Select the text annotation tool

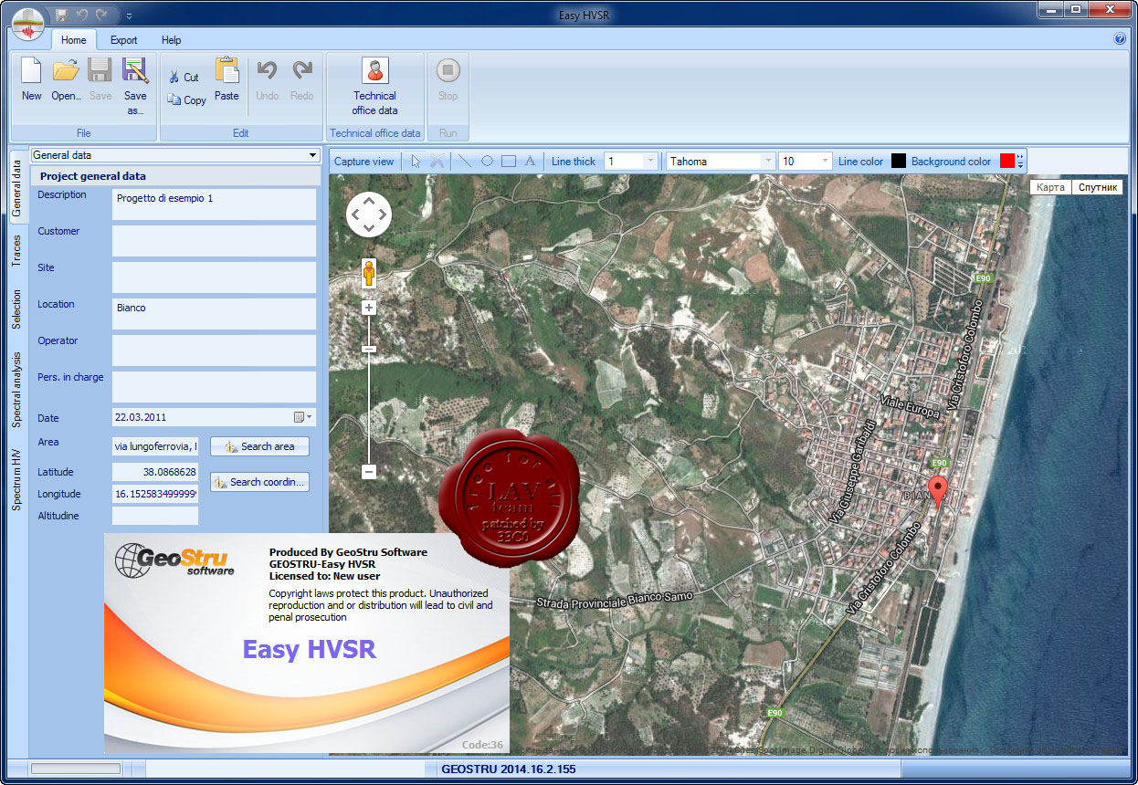point(530,161)
